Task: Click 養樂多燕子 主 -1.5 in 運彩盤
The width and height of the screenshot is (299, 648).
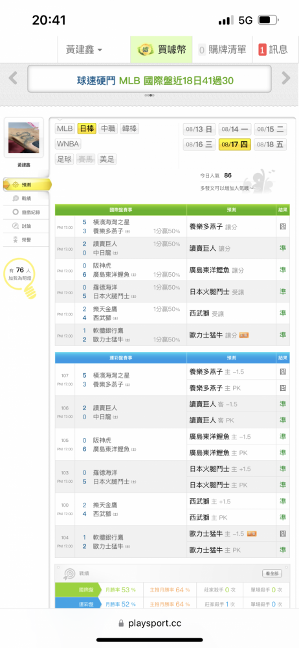Action: (216, 372)
